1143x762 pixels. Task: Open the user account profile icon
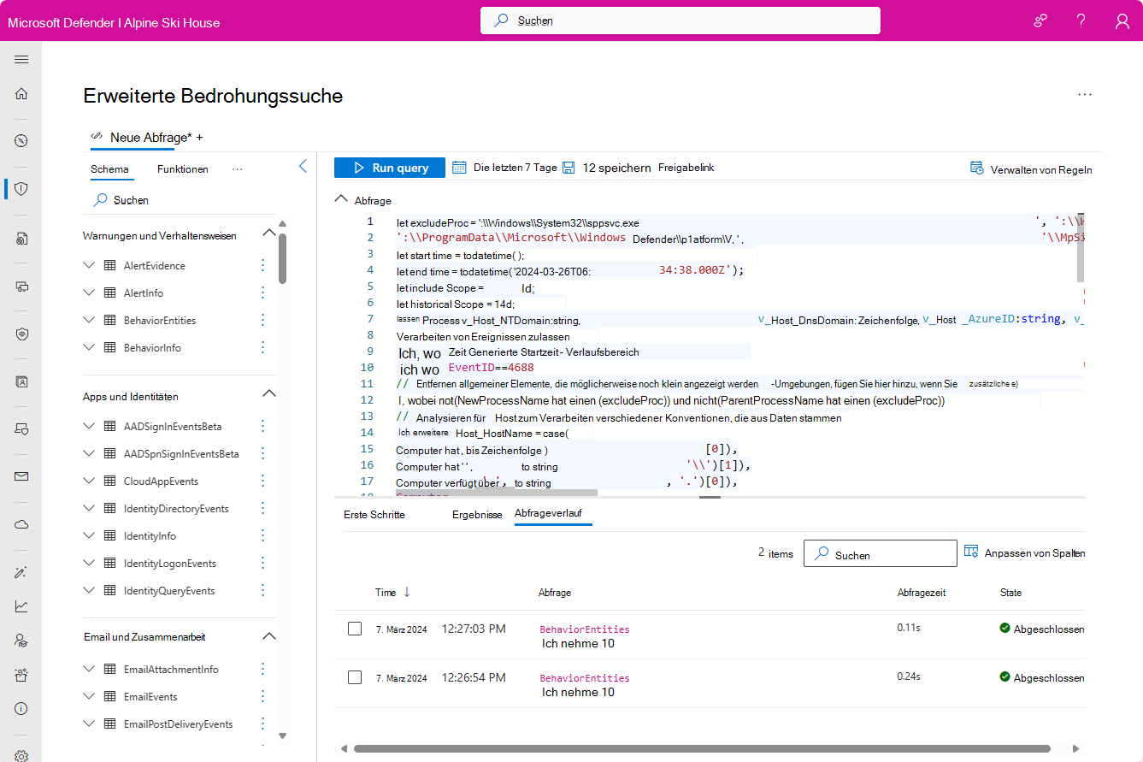pos(1122,21)
